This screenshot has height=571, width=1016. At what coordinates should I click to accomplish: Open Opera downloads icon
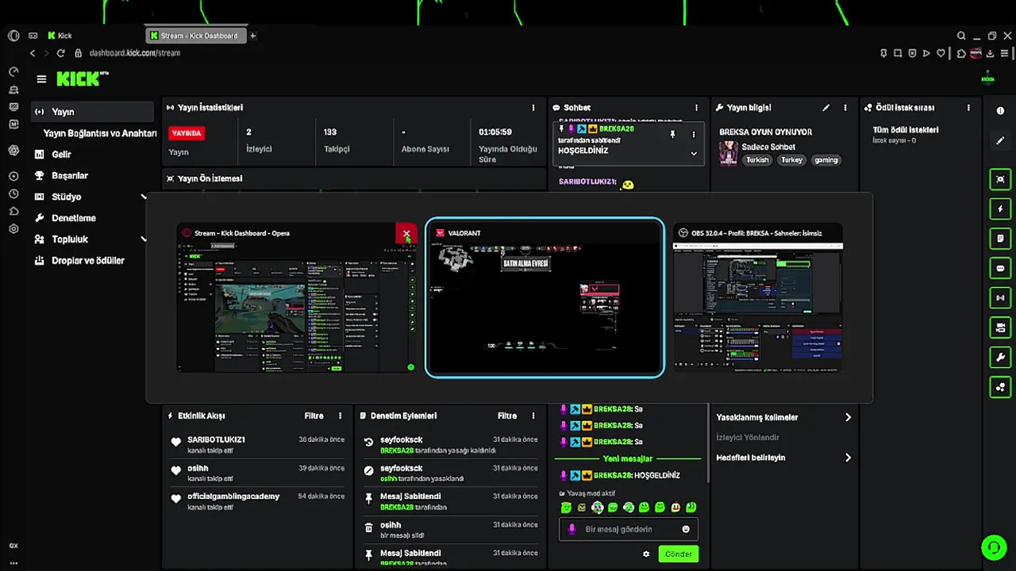pos(991,53)
